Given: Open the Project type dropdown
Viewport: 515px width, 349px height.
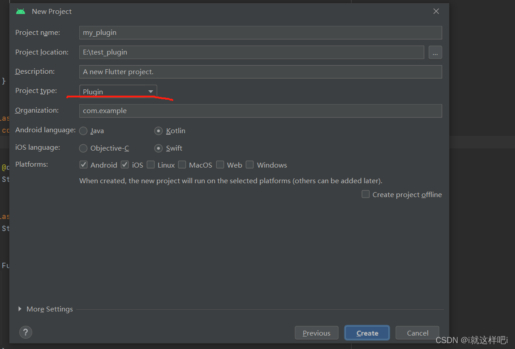Looking at the screenshot, I should tap(118, 92).
